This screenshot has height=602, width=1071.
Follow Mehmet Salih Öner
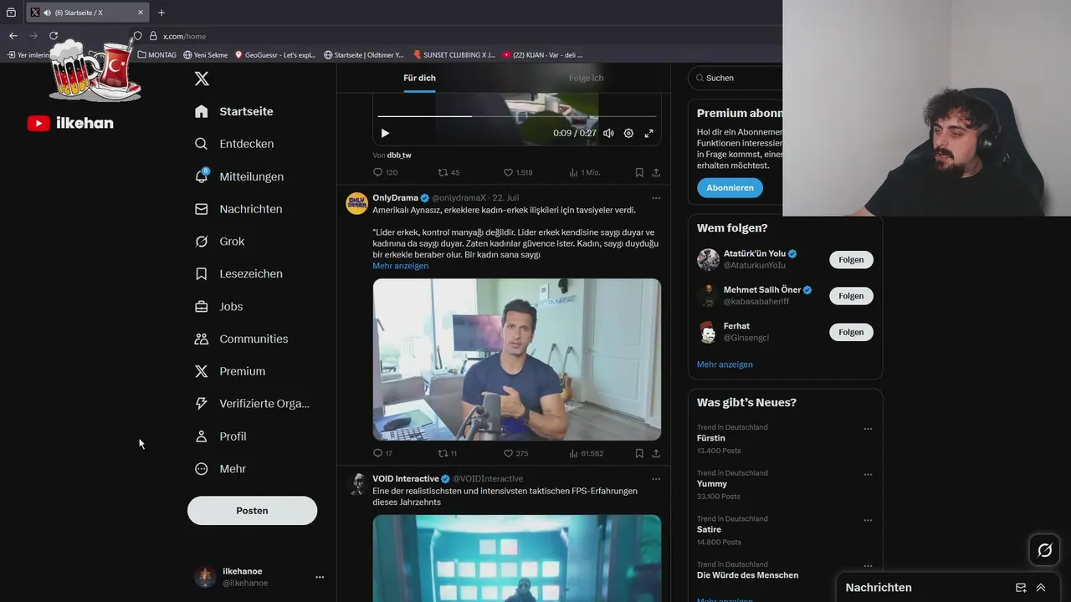point(851,295)
